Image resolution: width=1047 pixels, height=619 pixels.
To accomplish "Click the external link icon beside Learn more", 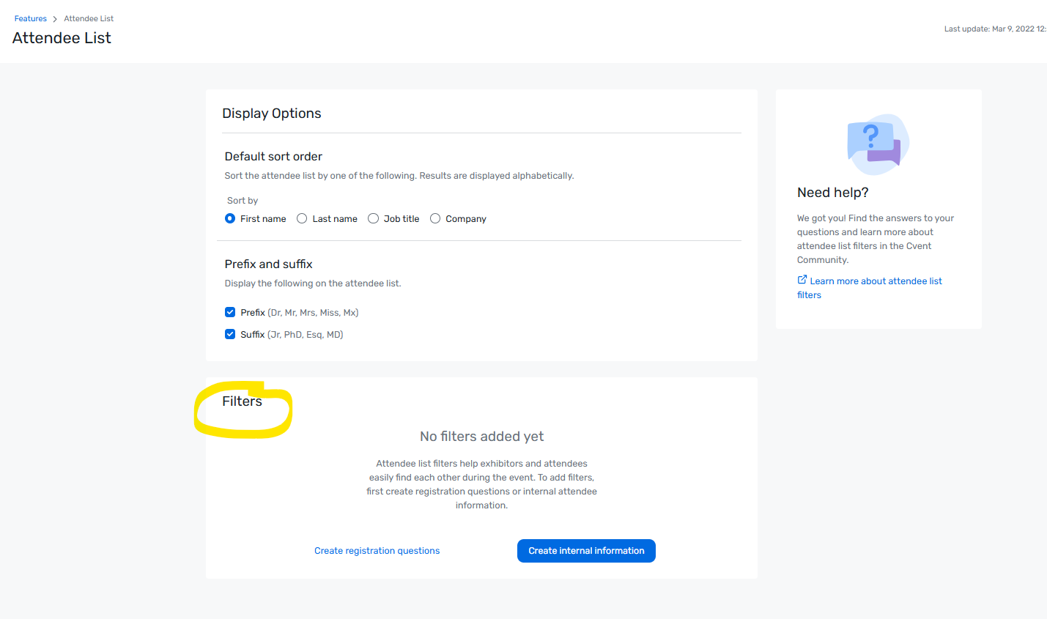I will click(x=802, y=280).
